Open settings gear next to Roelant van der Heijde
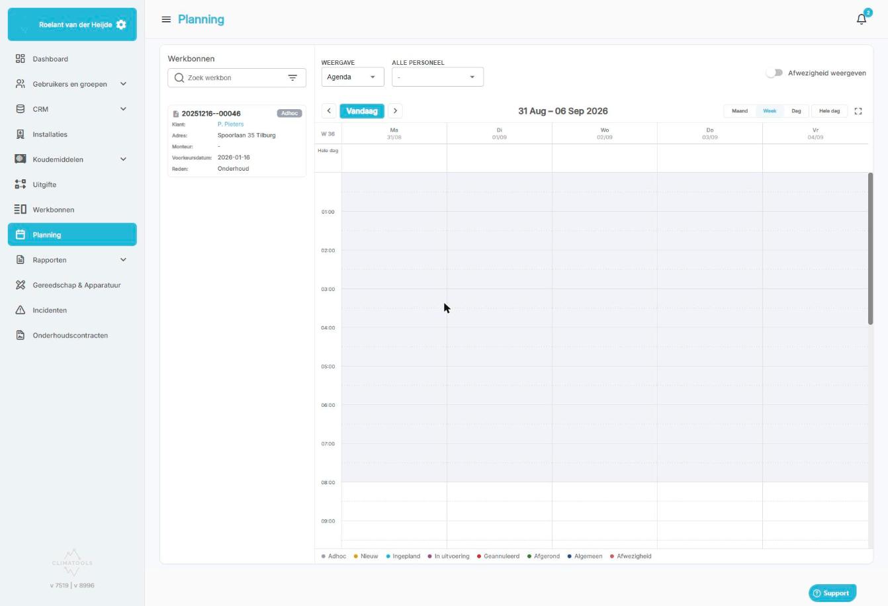 point(121,24)
